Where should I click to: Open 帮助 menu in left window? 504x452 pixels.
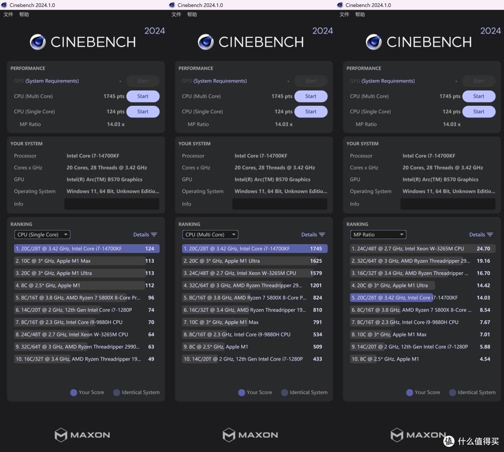24,14
